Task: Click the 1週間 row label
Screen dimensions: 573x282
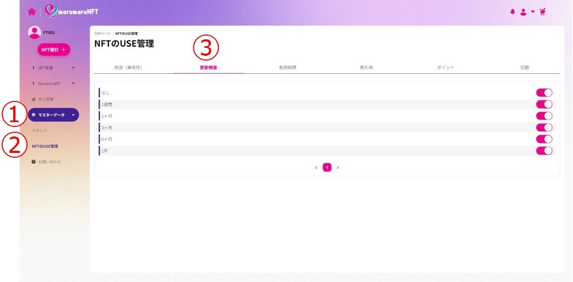Action: tap(107, 105)
